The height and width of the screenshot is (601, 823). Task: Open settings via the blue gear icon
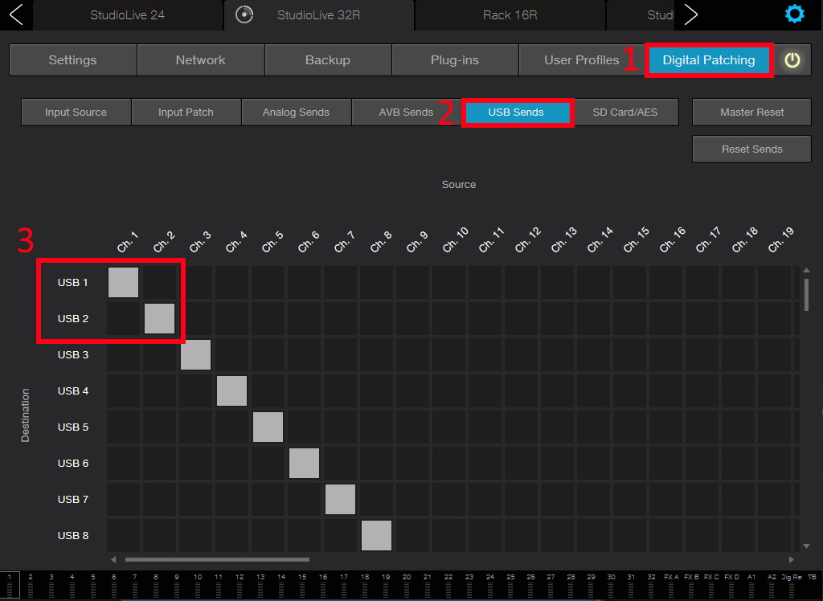tap(793, 14)
